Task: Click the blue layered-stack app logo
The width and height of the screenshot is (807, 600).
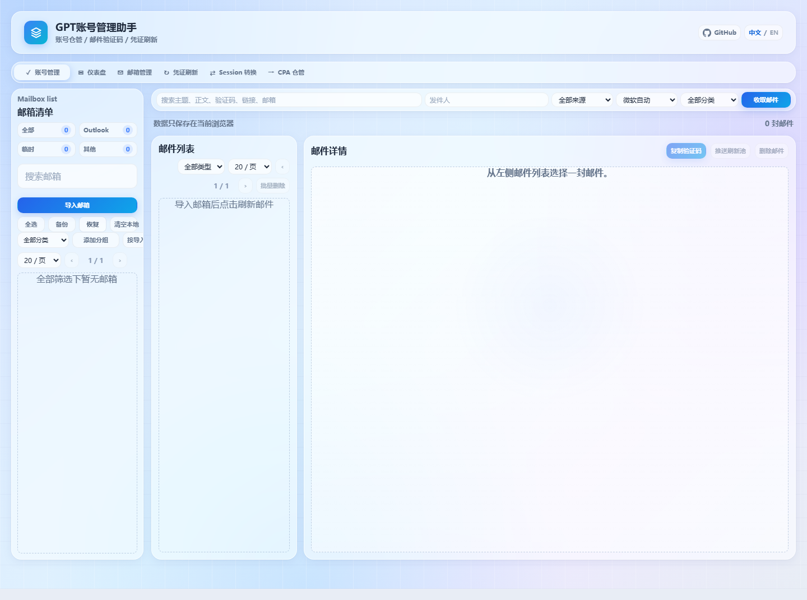Action: click(x=36, y=33)
